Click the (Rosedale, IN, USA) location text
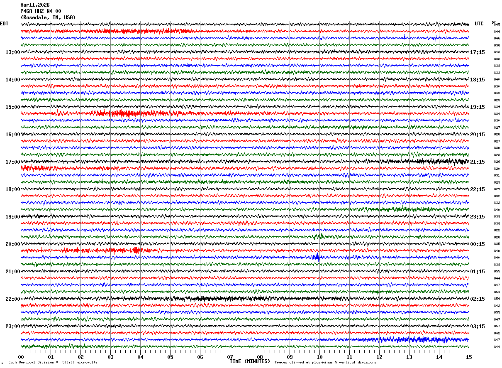Viewport: 502px width, 368px height. click(x=48, y=17)
